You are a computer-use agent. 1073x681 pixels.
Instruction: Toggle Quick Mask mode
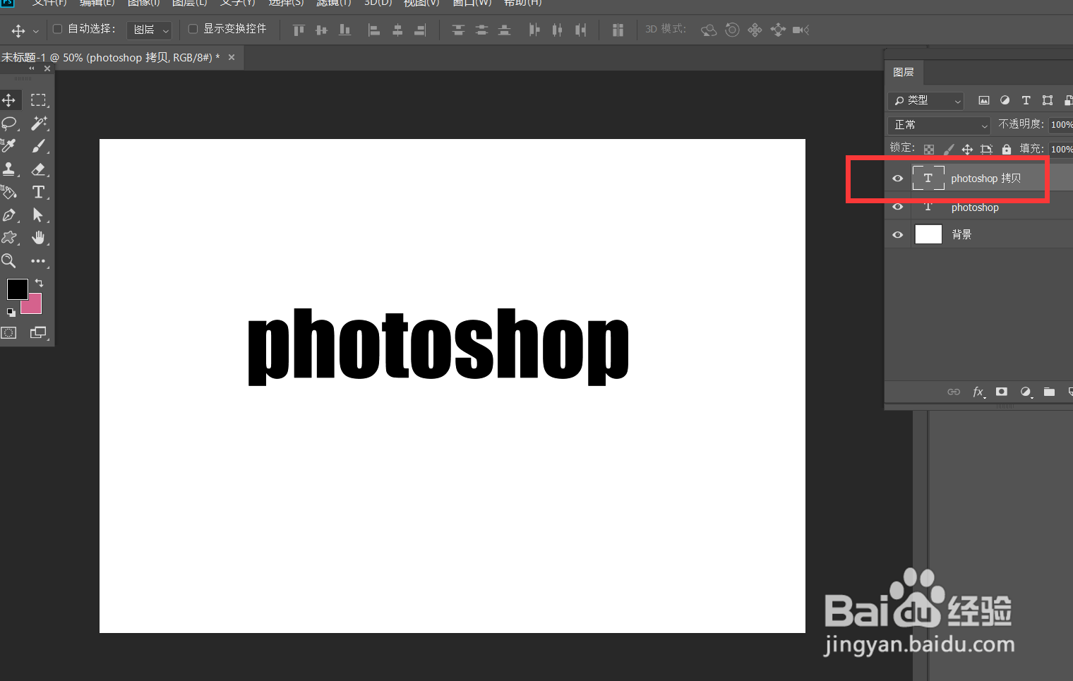pos(9,332)
